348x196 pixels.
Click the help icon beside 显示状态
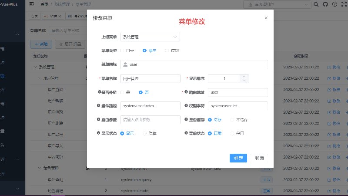pyautogui.click(x=99, y=133)
